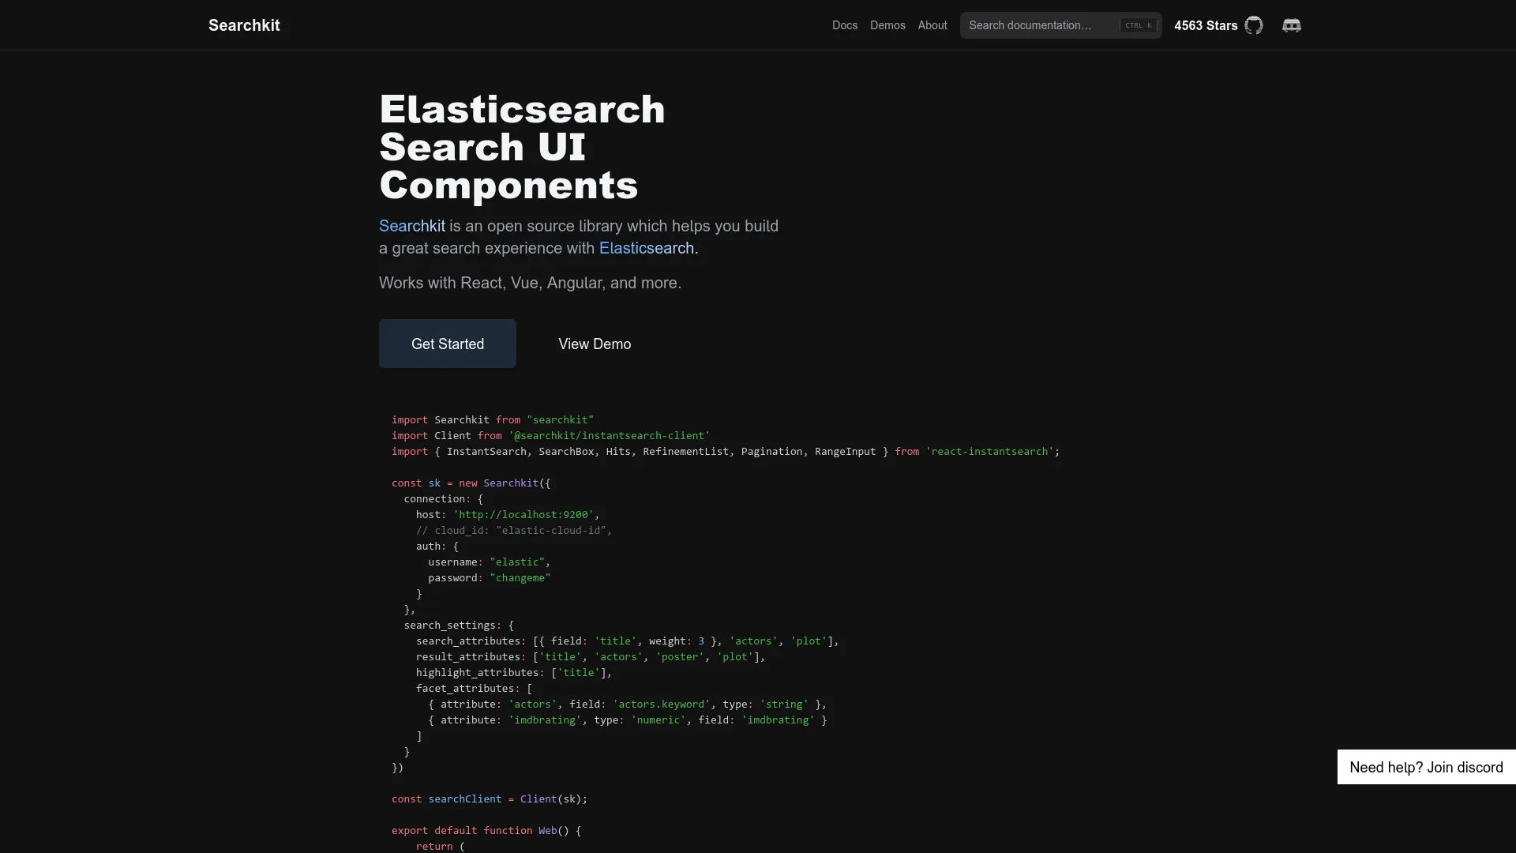1516x853 pixels.
Task: Open the About menu item
Action: click(932, 25)
